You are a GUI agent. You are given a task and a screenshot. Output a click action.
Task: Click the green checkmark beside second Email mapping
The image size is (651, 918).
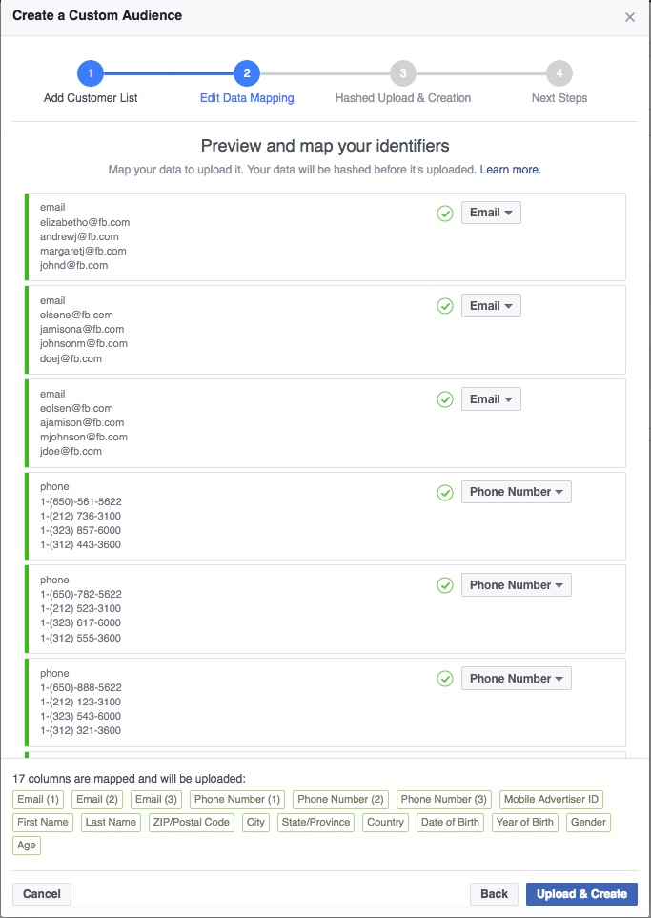coord(444,306)
